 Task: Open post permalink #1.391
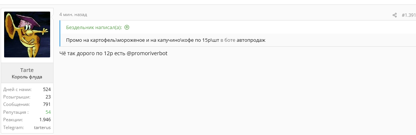click(409, 15)
